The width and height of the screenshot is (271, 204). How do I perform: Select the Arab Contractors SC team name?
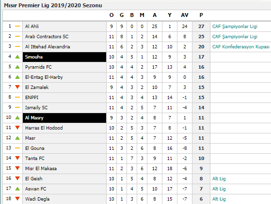(x=47, y=37)
